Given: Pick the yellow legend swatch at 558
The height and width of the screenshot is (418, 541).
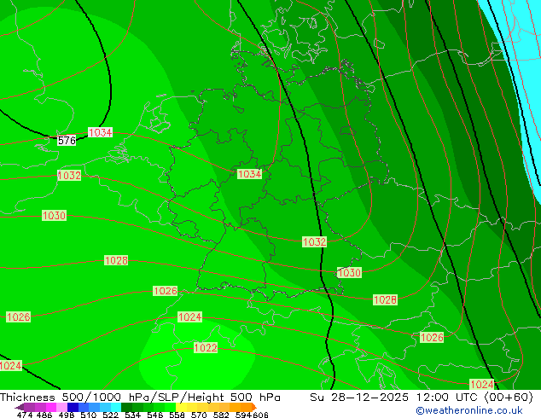Looking at the screenshot, I should 181,407.
